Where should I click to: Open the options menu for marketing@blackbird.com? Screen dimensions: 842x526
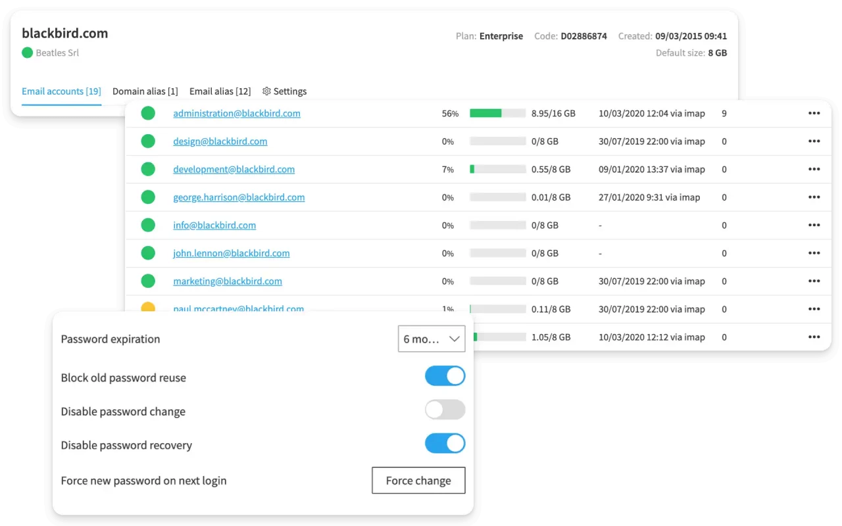pyautogui.click(x=814, y=281)
